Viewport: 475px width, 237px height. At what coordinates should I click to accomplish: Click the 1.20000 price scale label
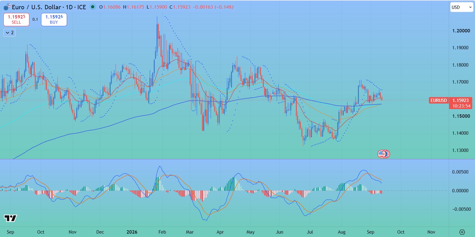461,31
